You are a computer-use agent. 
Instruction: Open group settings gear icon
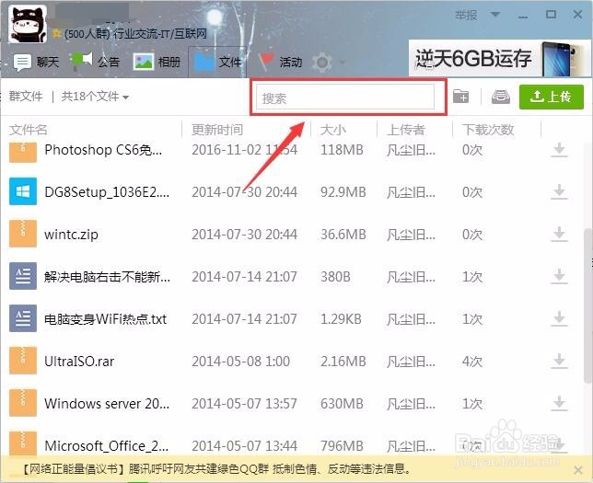click(322, 62)
